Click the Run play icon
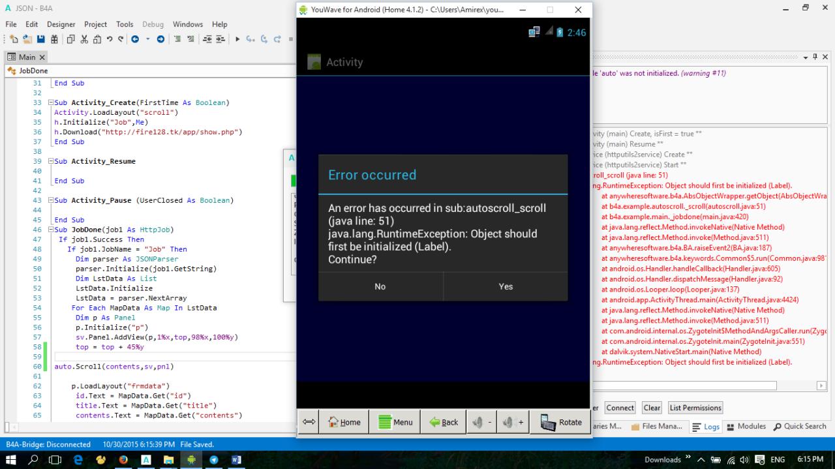The width and height of the screenshot is (835, 469). pos(238,39)
